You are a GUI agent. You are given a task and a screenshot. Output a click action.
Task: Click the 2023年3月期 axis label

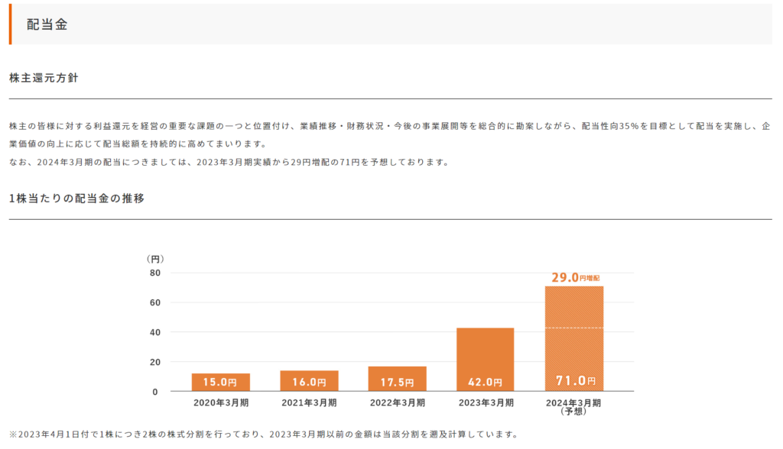click(486, 402)
